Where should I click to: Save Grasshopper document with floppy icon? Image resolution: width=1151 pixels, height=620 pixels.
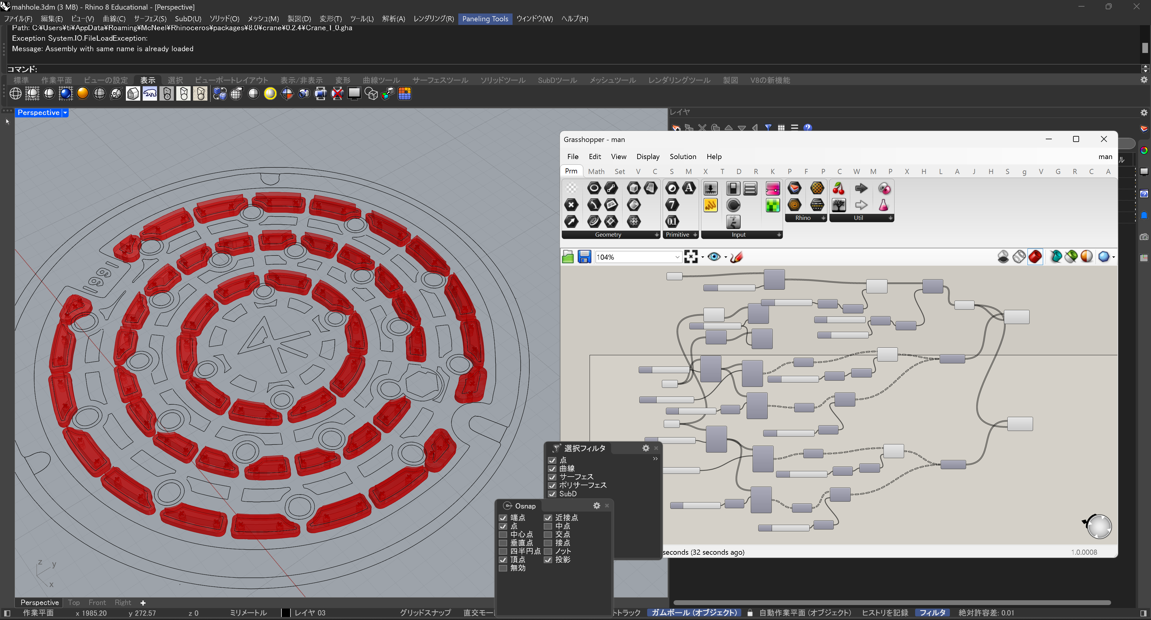coord(584,257)
